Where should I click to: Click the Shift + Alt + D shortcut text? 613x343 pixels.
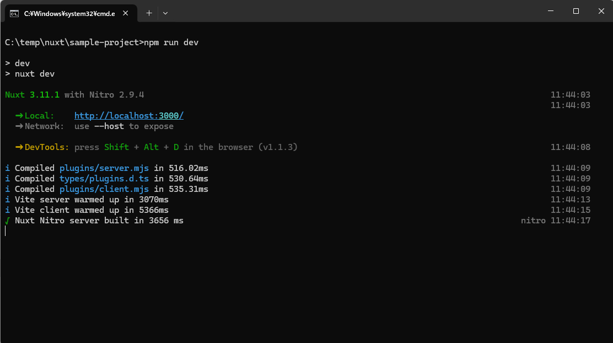(x=142, y=147)
